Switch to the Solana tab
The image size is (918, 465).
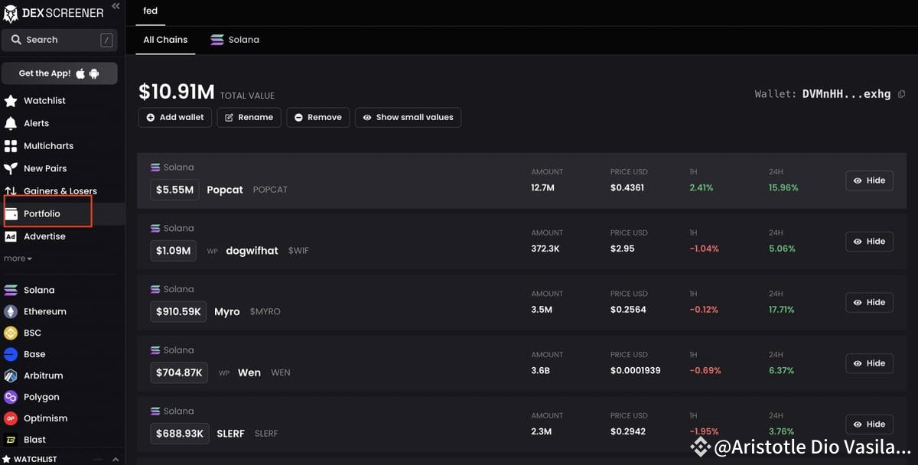click(x=235, y=40)
